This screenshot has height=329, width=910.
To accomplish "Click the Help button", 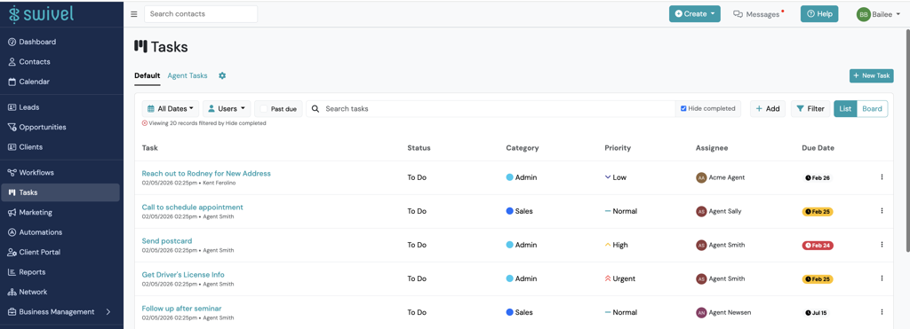I will (819, 14).
